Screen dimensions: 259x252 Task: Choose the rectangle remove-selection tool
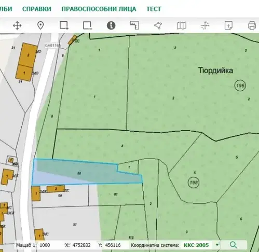click(x=88, y=25)
